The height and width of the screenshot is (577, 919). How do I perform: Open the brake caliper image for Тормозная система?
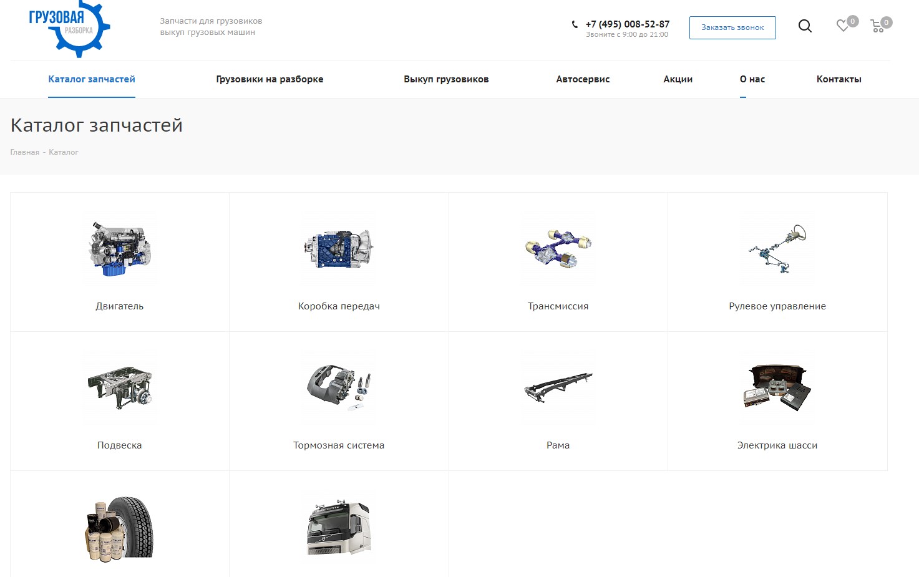click(339, 388)
